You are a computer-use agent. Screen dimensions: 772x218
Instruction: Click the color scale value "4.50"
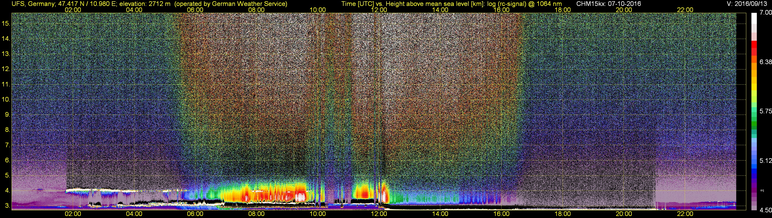coord(765,210)
